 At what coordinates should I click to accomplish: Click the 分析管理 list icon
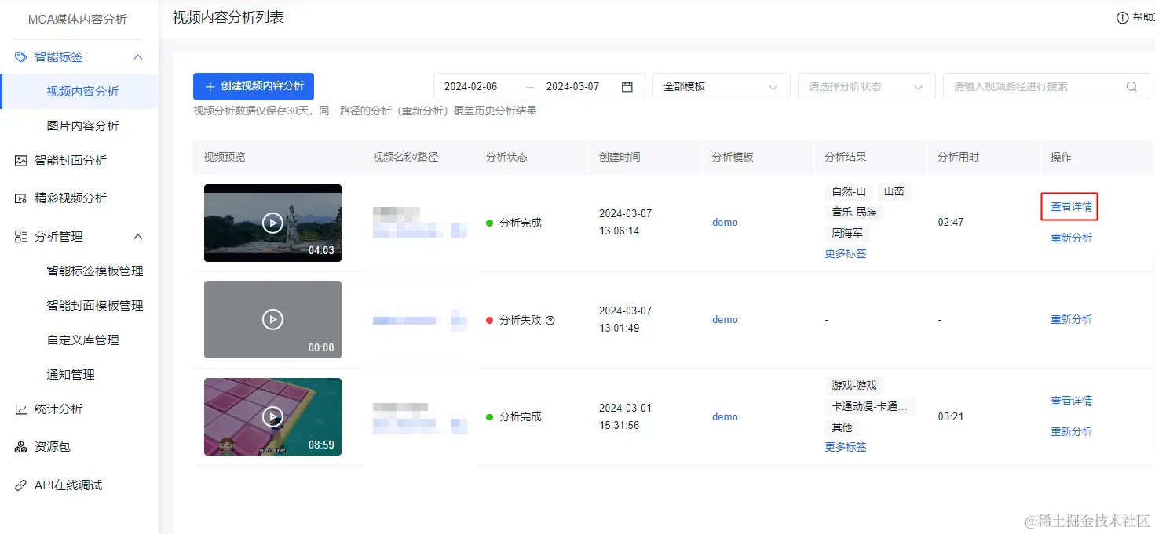click(x=21, y=237)
